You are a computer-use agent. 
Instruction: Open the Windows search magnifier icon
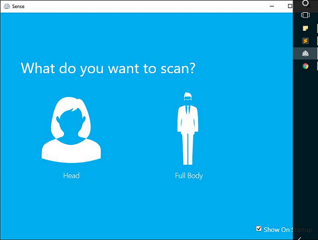click(x=305, y=3)
